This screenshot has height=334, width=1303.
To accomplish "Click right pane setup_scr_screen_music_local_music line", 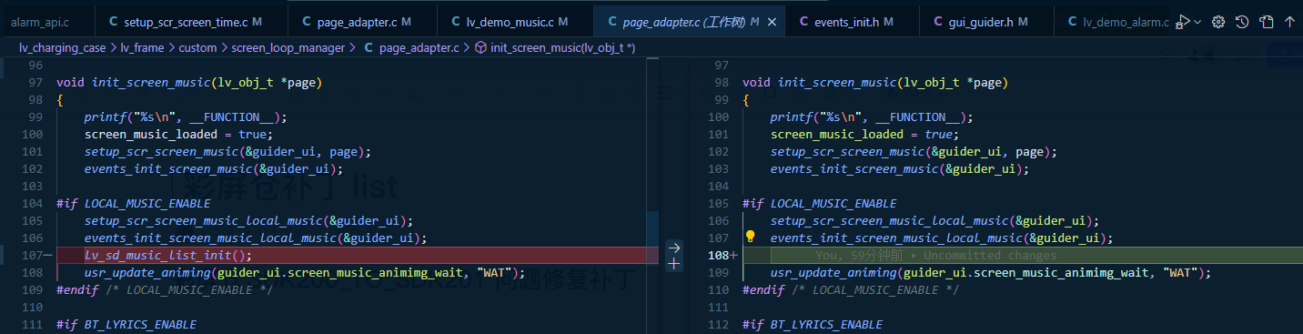I will click(x=934, y=220).
